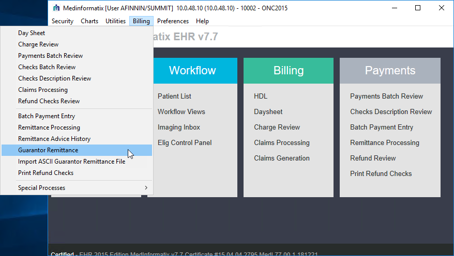This screenshot has width=454, height=256.
Task: Choose Checks Batch Review menu entry
Action: point(77,67)
